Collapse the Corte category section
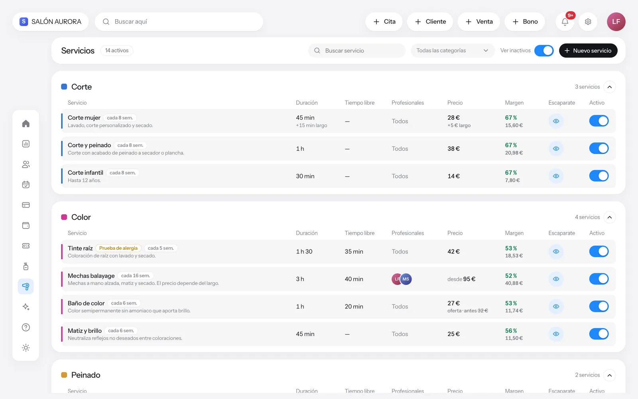Image resolution: width=638 pixels, height=399 pixels. [609, 87]
